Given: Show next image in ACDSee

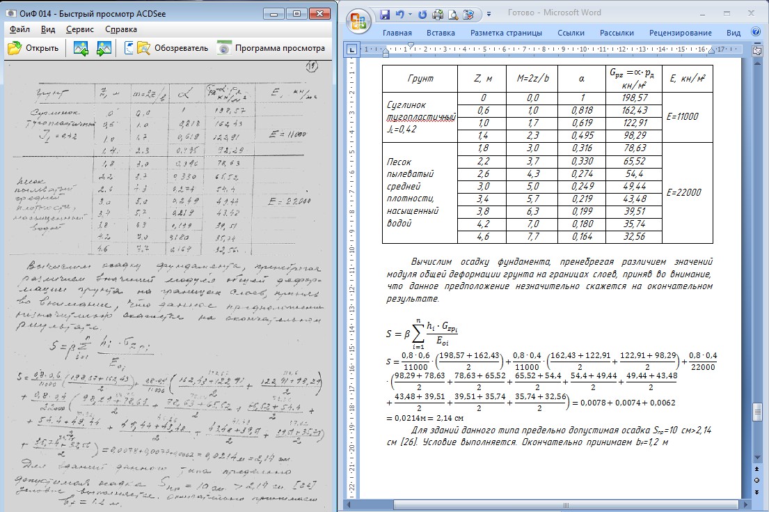Looking at the screenshot, I should click(x=104, y=48).
